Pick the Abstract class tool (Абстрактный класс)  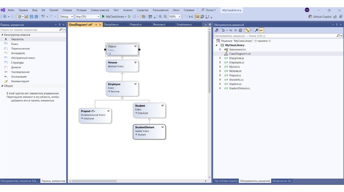pos(23,58)
